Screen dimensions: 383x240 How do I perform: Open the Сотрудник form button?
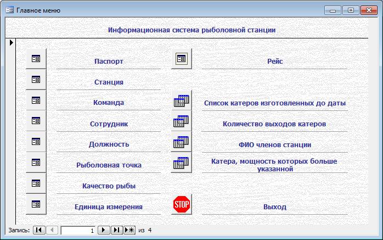click(x=36, y=121)
